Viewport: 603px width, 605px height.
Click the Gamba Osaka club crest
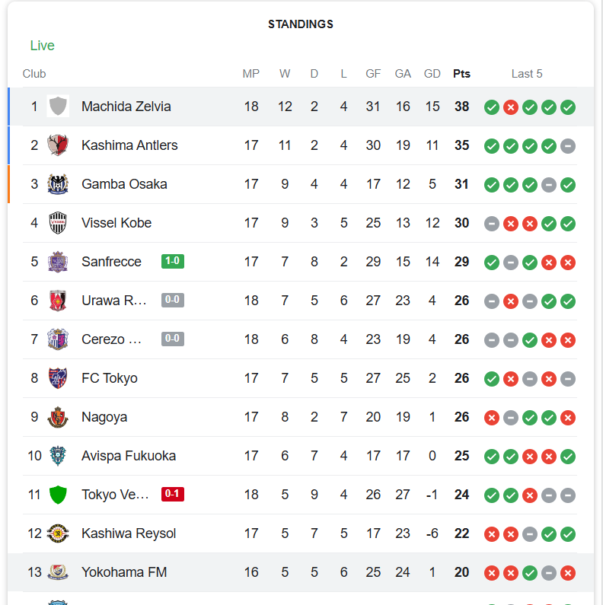pos(58,184)
